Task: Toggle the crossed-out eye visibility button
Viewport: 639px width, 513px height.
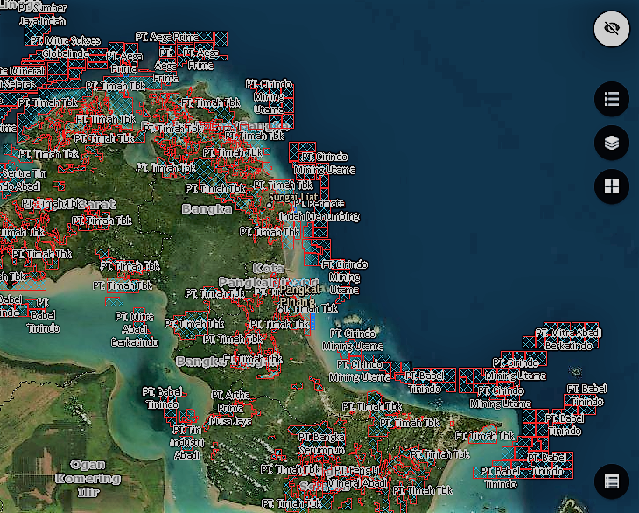Action: [612, 29]
